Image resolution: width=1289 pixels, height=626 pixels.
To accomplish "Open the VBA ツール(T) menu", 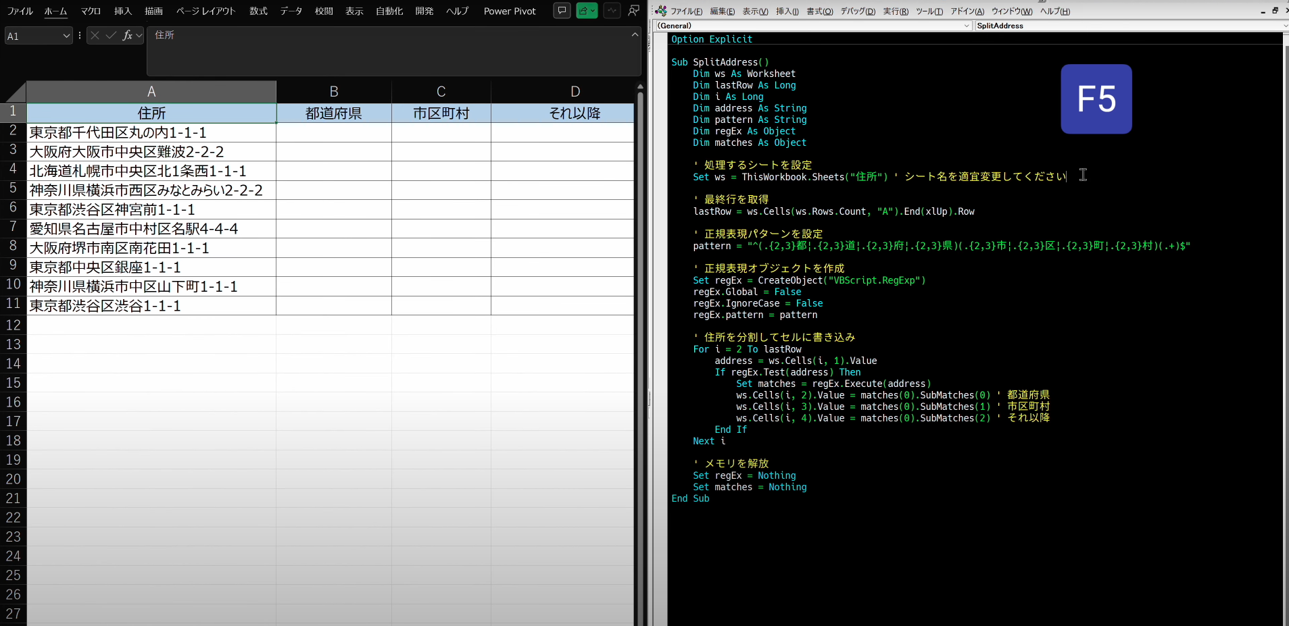I will click(929, 11).
